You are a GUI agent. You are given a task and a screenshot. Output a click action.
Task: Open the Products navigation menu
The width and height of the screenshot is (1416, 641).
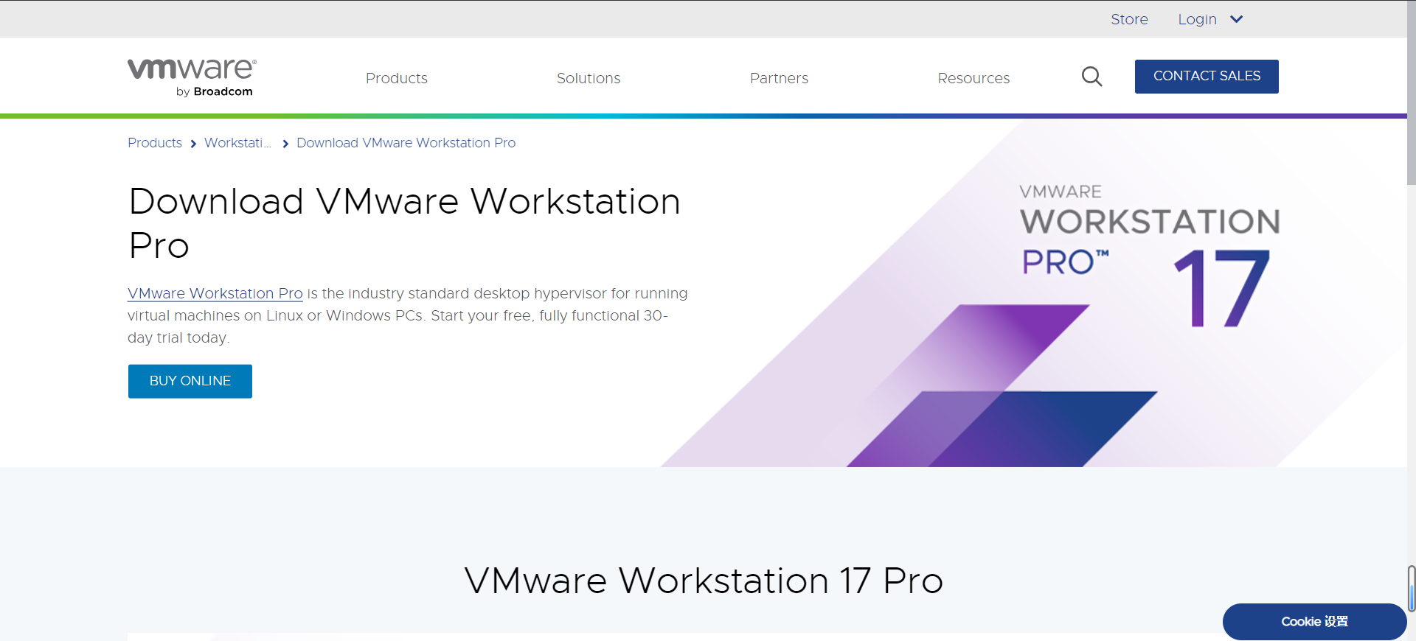(x=397, y=78)
